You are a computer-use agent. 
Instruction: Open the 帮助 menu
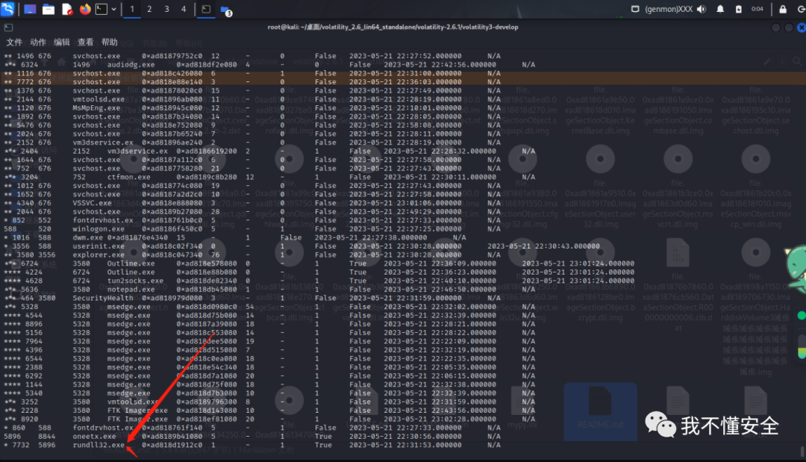coord(110,42)
